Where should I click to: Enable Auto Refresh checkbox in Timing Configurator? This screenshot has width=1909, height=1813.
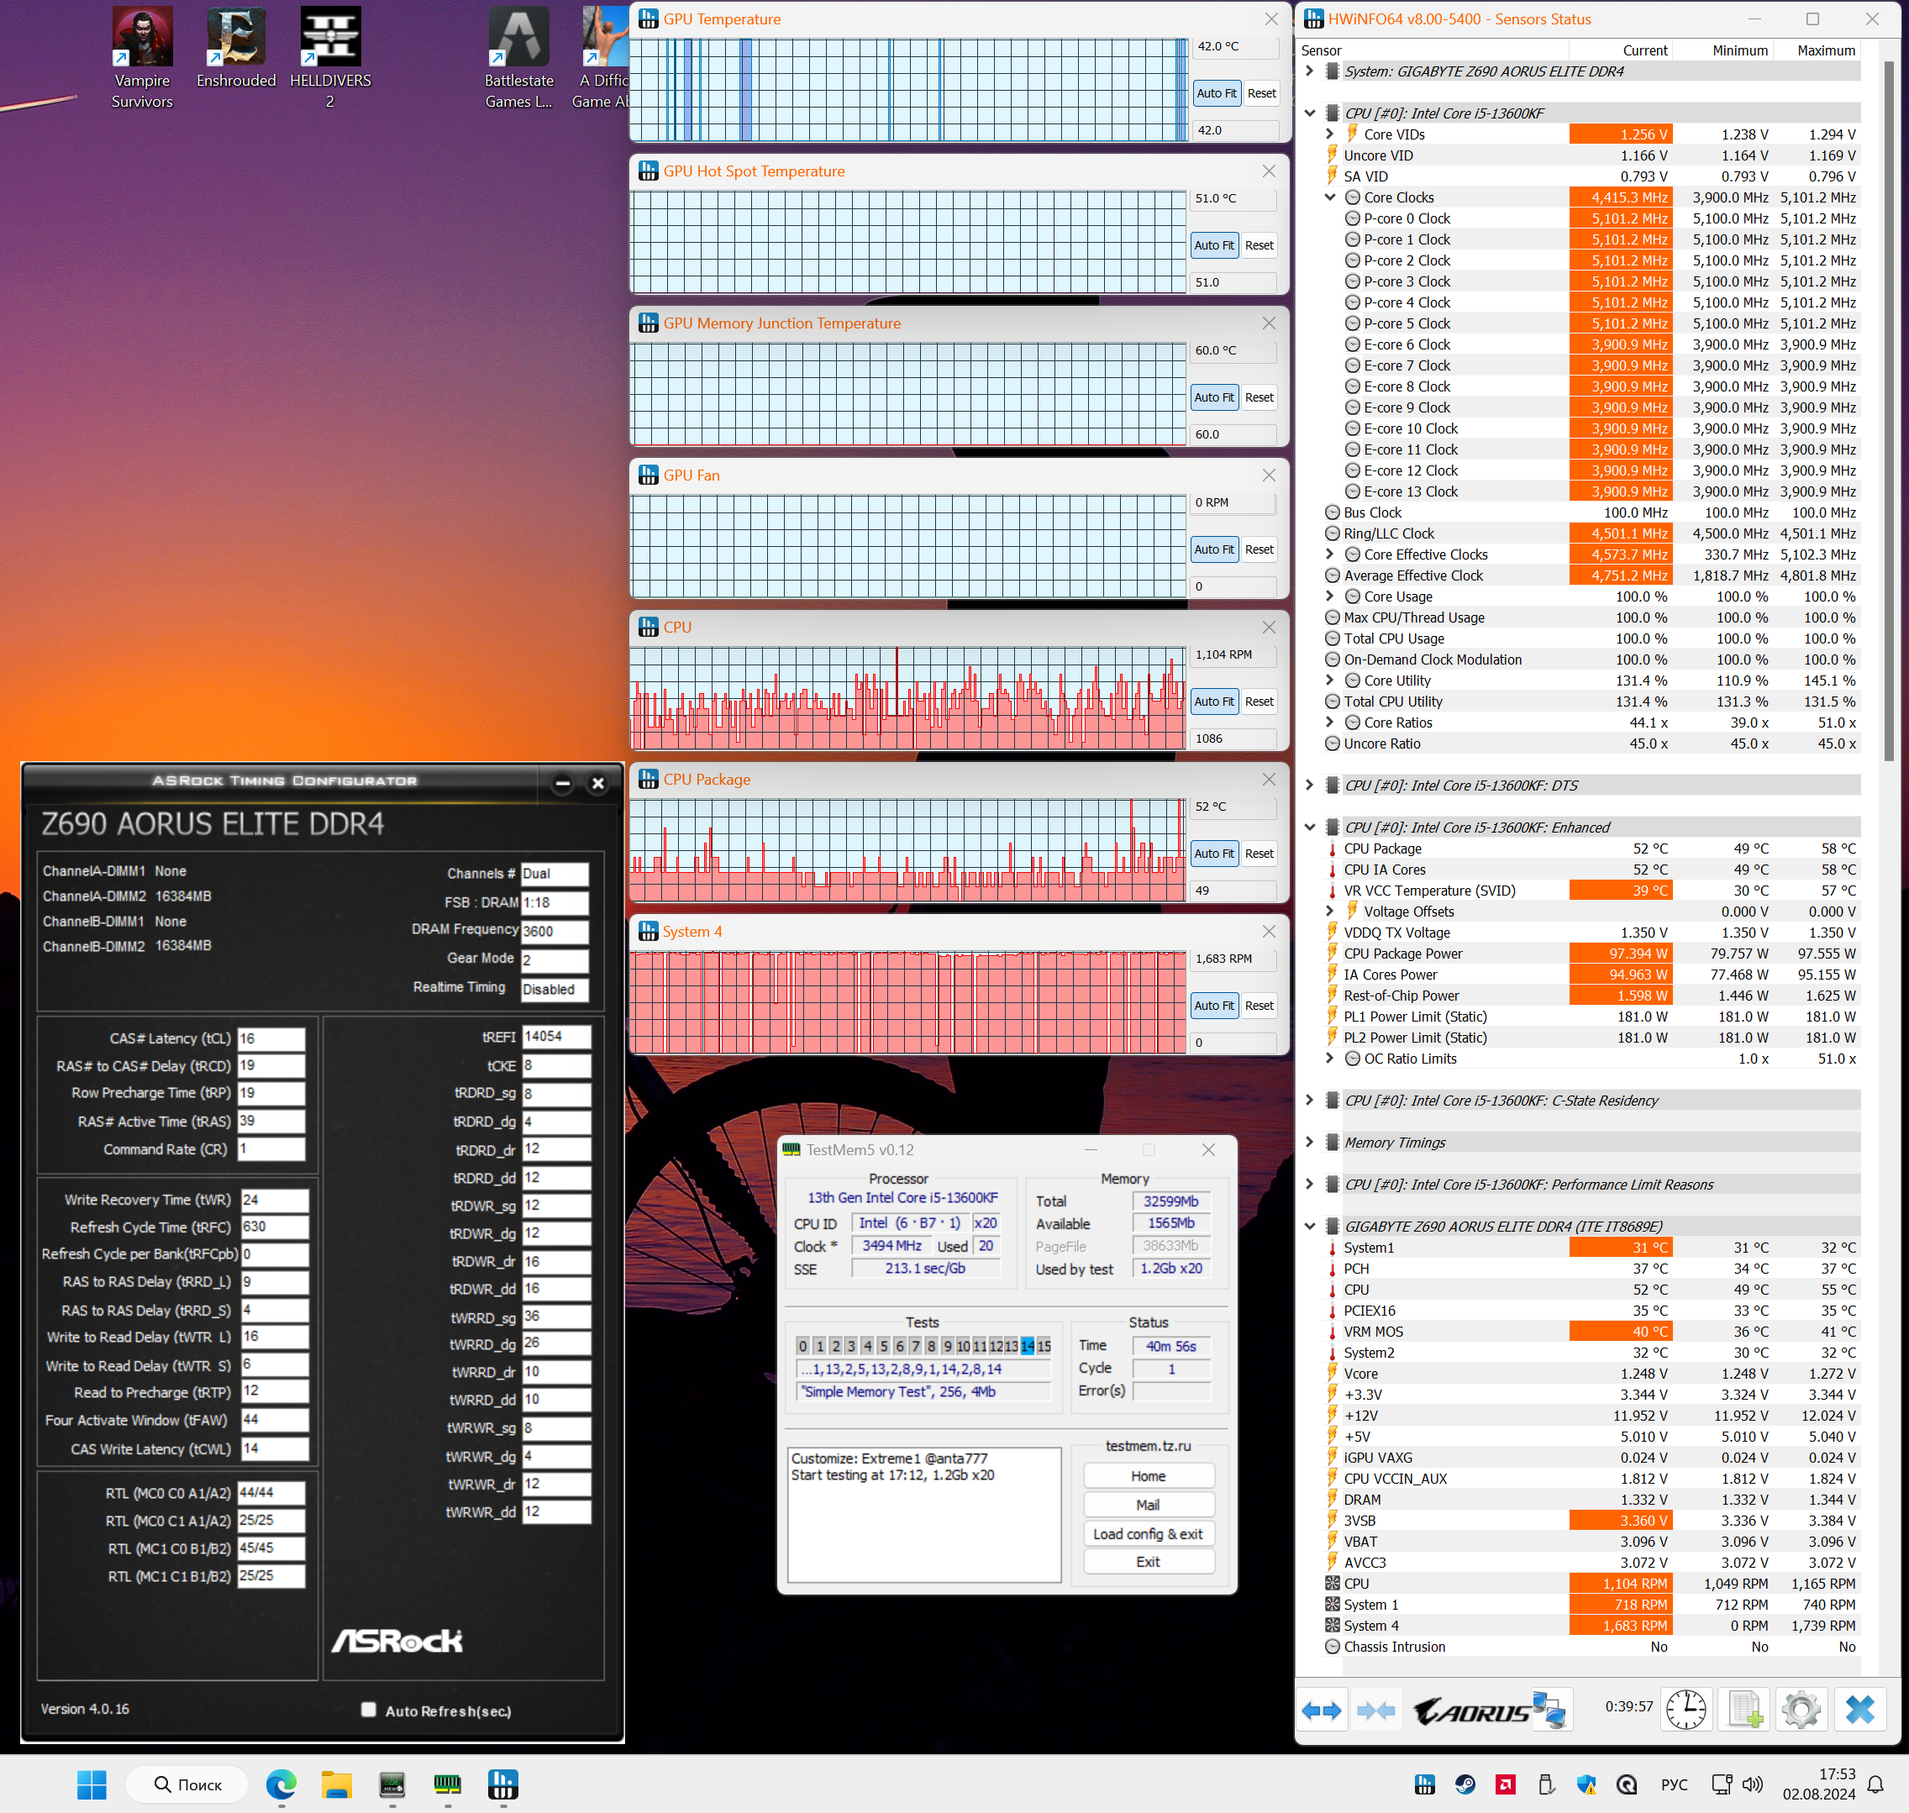pos(368,1710)
